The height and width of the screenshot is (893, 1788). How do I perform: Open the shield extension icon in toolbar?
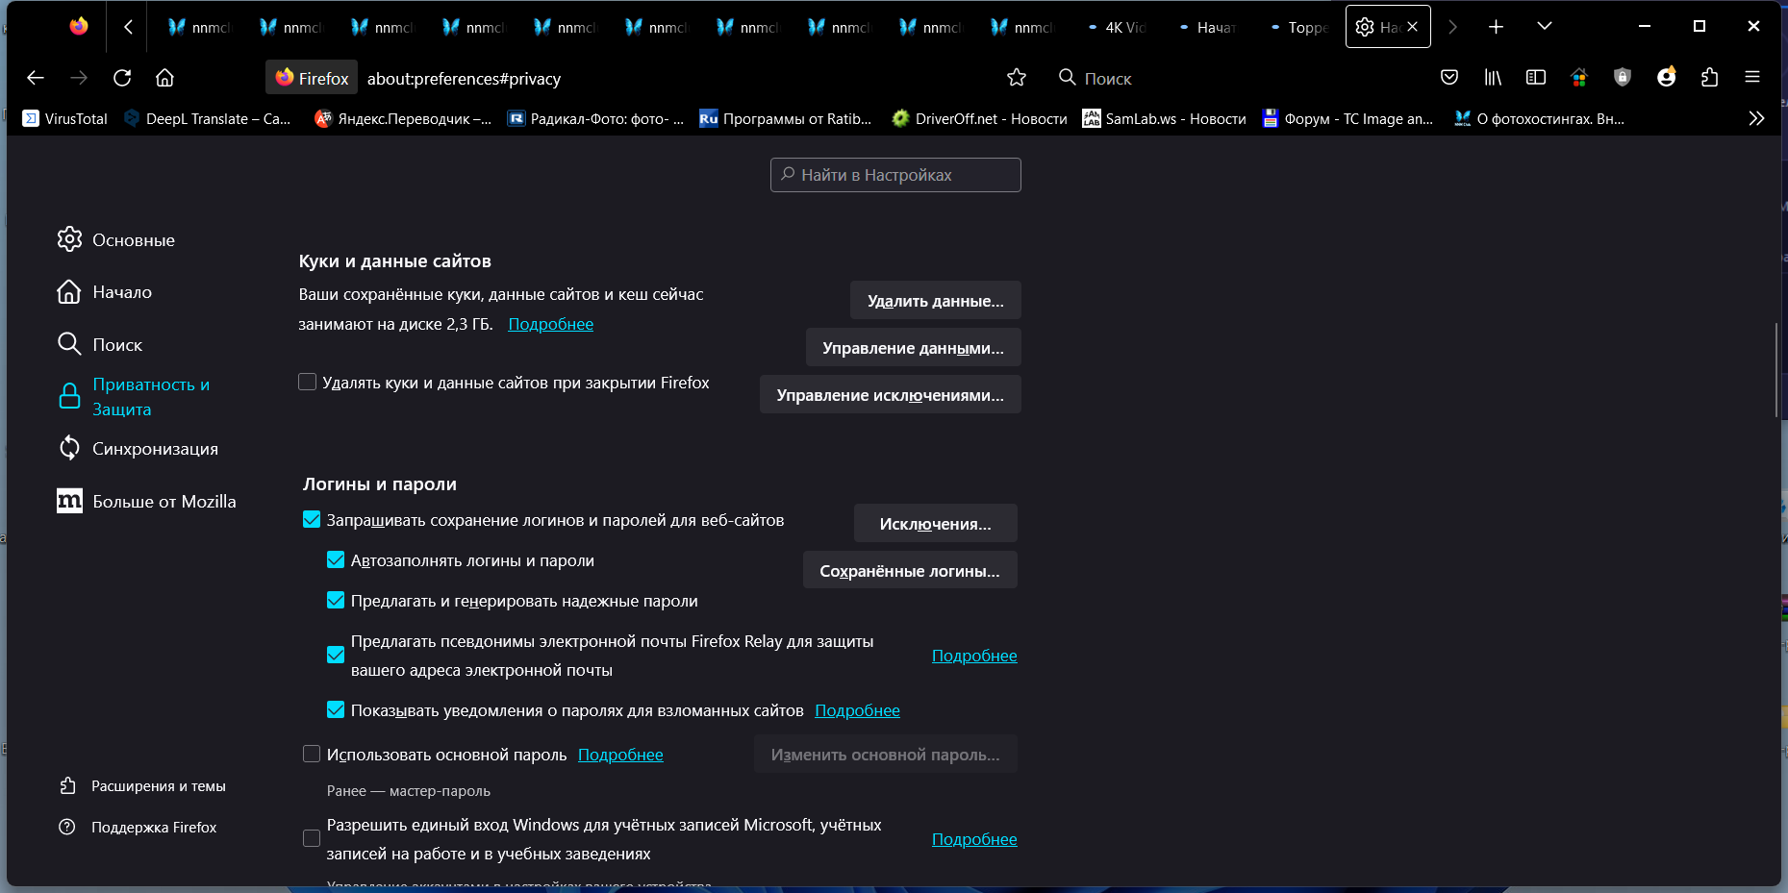tap(1623, 78)
